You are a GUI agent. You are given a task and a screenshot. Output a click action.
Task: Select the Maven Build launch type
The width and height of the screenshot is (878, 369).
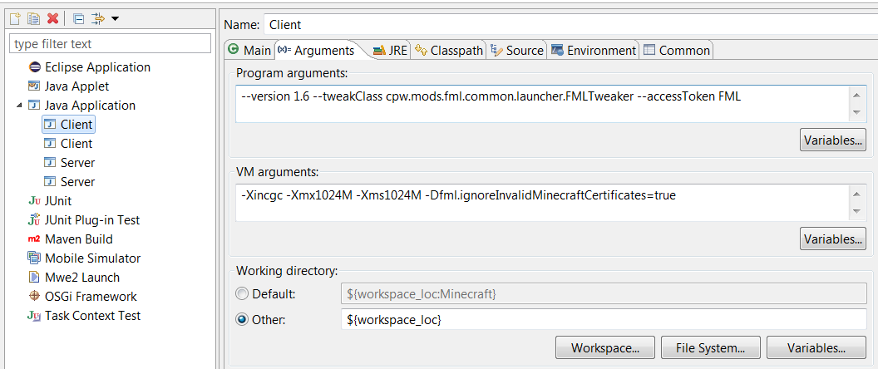click(x=78, y=239)
